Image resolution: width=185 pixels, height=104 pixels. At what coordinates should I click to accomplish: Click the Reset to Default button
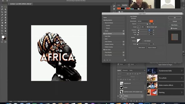coord(152,48)
